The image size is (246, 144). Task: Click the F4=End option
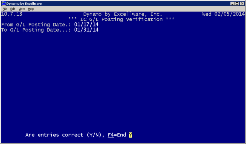117,135
